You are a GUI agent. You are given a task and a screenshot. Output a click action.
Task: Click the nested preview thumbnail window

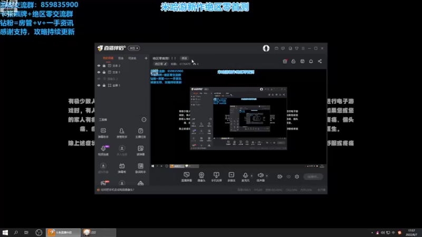pyautogui.click(x=238, y=118)
